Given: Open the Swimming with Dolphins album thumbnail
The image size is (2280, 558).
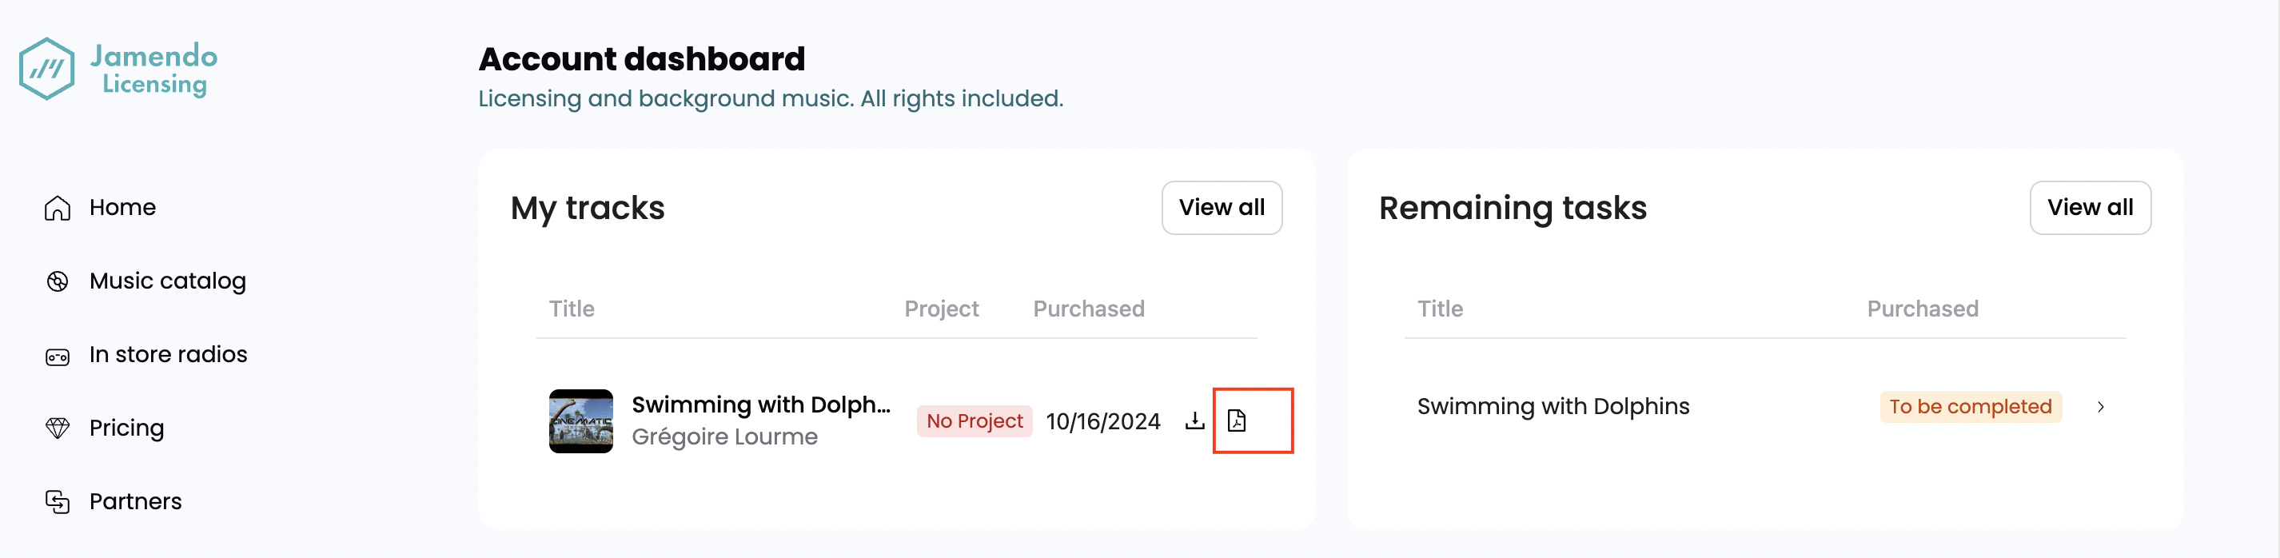Looking at the screenshot, I should pos(580,420).
